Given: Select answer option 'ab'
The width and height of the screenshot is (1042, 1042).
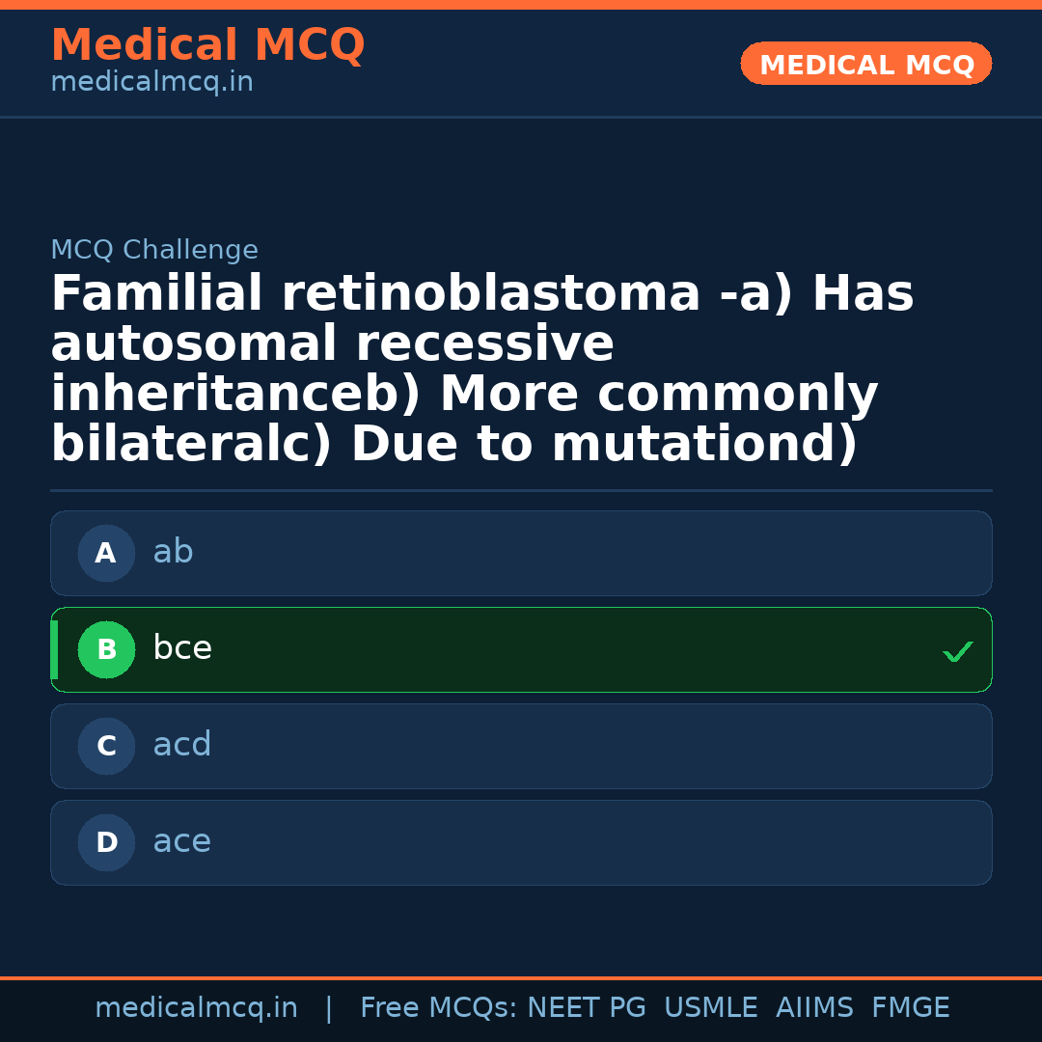Looking at the screenshot, I should 521,553.
